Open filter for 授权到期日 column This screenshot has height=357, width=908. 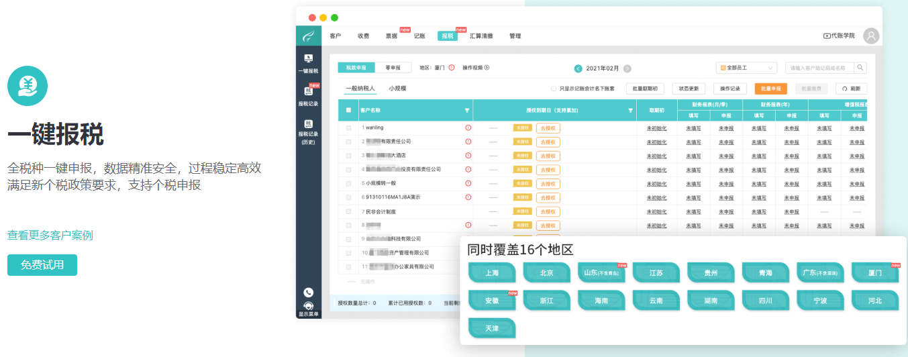[630, 110]
